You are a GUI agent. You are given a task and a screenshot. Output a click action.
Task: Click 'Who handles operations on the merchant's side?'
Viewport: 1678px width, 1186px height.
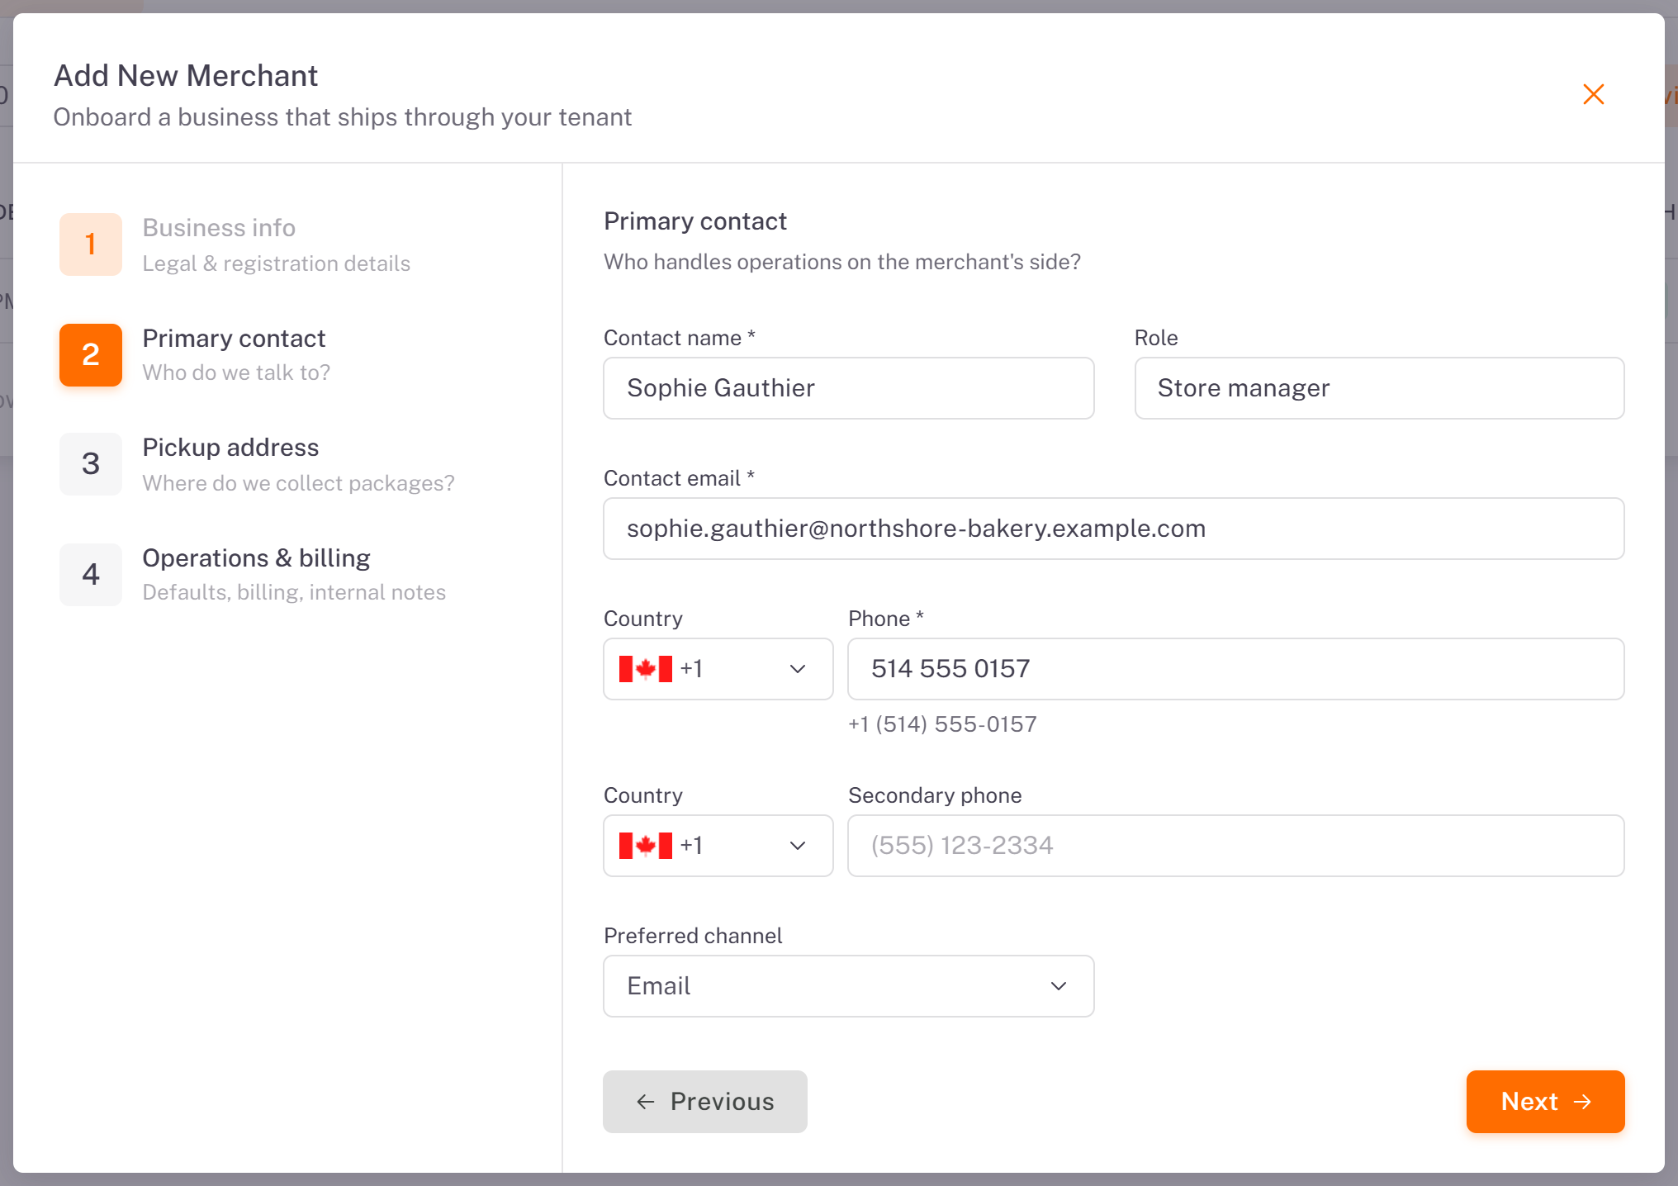pos(842,262)
